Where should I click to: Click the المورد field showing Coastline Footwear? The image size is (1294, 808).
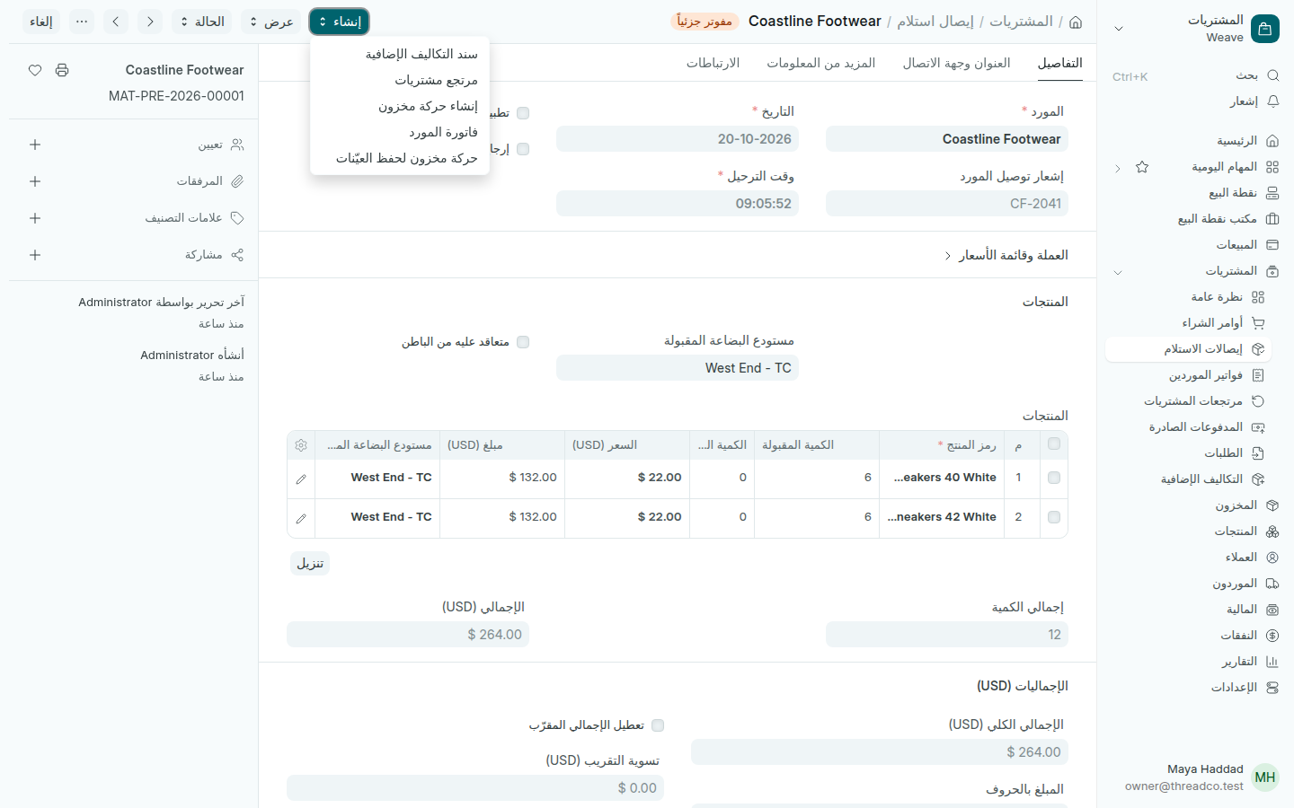tap(947, 139)
